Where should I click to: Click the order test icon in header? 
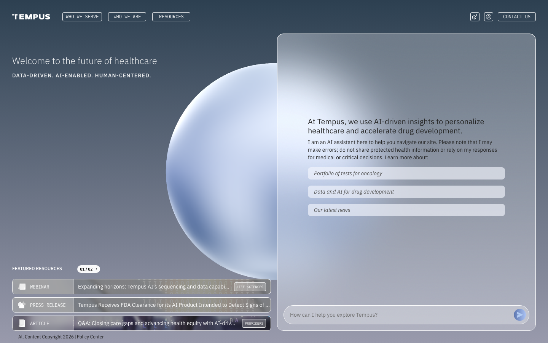pyautogui.click(x=475, y=17)
